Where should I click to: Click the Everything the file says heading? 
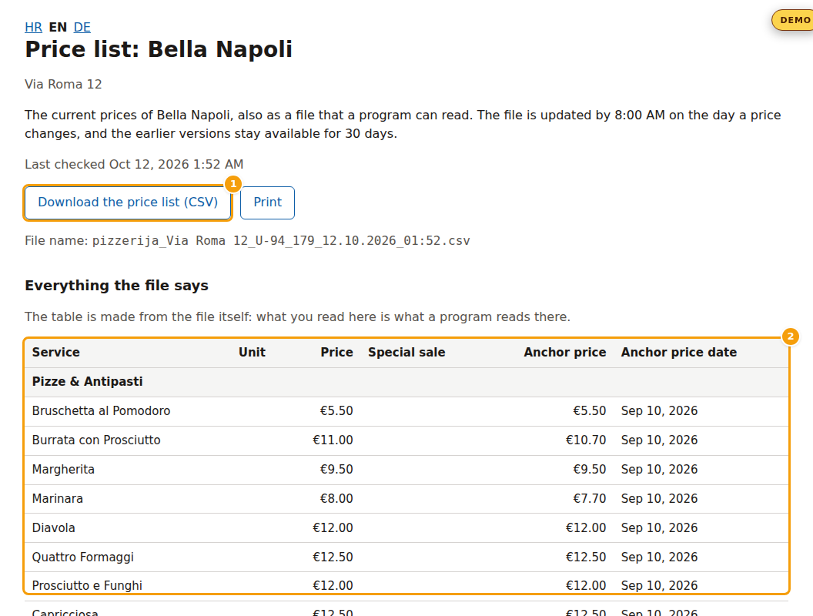(x=117, y=286)
